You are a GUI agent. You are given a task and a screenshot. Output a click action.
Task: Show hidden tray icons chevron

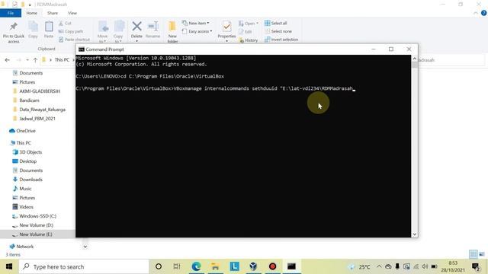[x=379, y=266]
